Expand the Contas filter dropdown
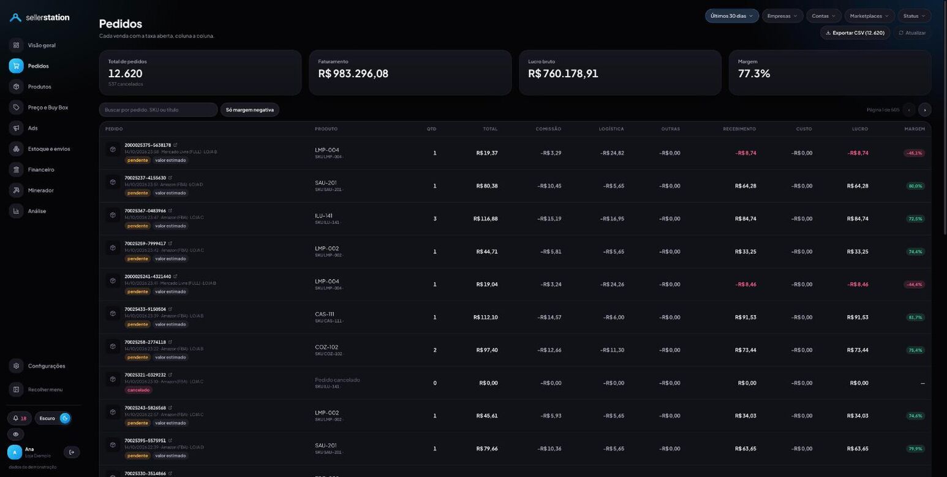The width and height of the screenshot is (947, 477). [823, 16]
